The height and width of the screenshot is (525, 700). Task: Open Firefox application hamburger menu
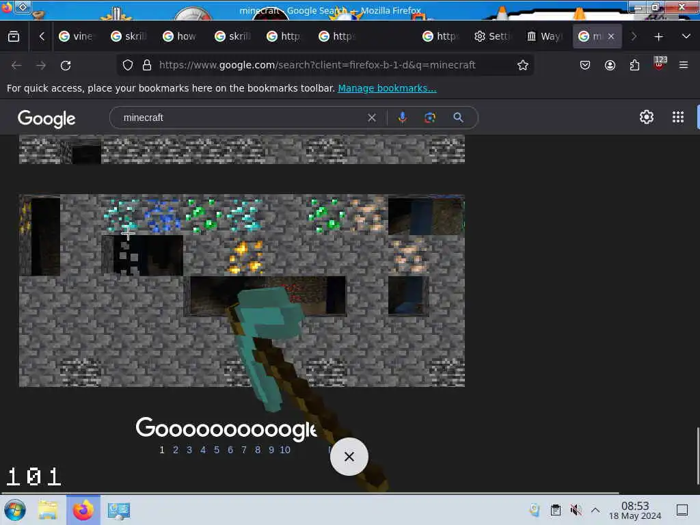[684, 65]
